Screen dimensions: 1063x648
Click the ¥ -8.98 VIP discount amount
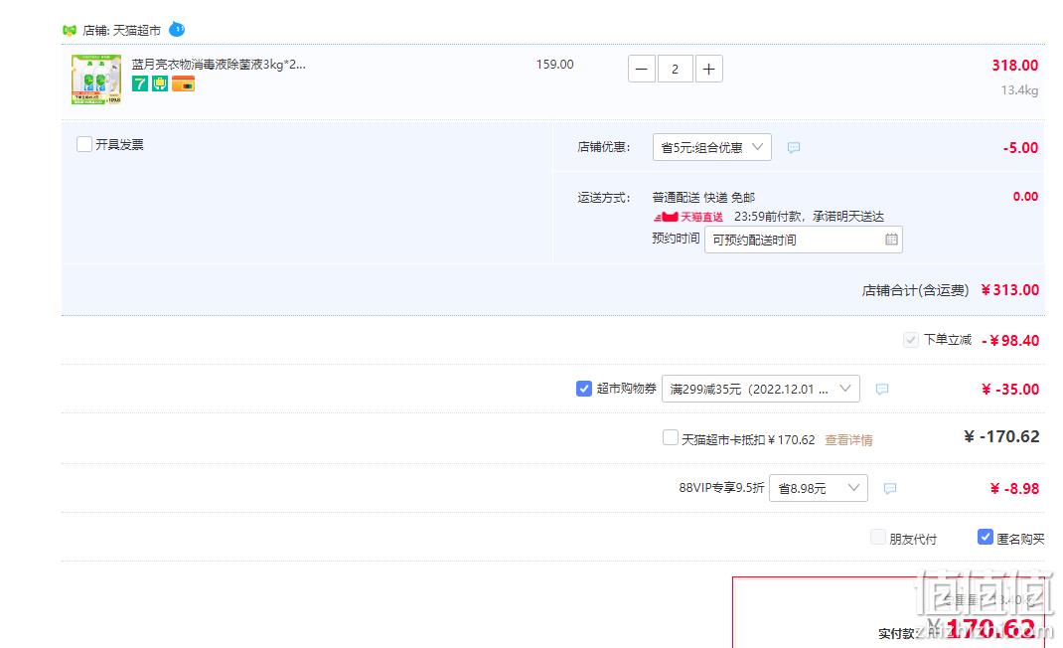pos(1014,489)
